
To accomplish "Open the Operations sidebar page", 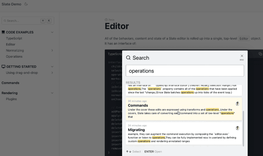I will coord(14,56).
